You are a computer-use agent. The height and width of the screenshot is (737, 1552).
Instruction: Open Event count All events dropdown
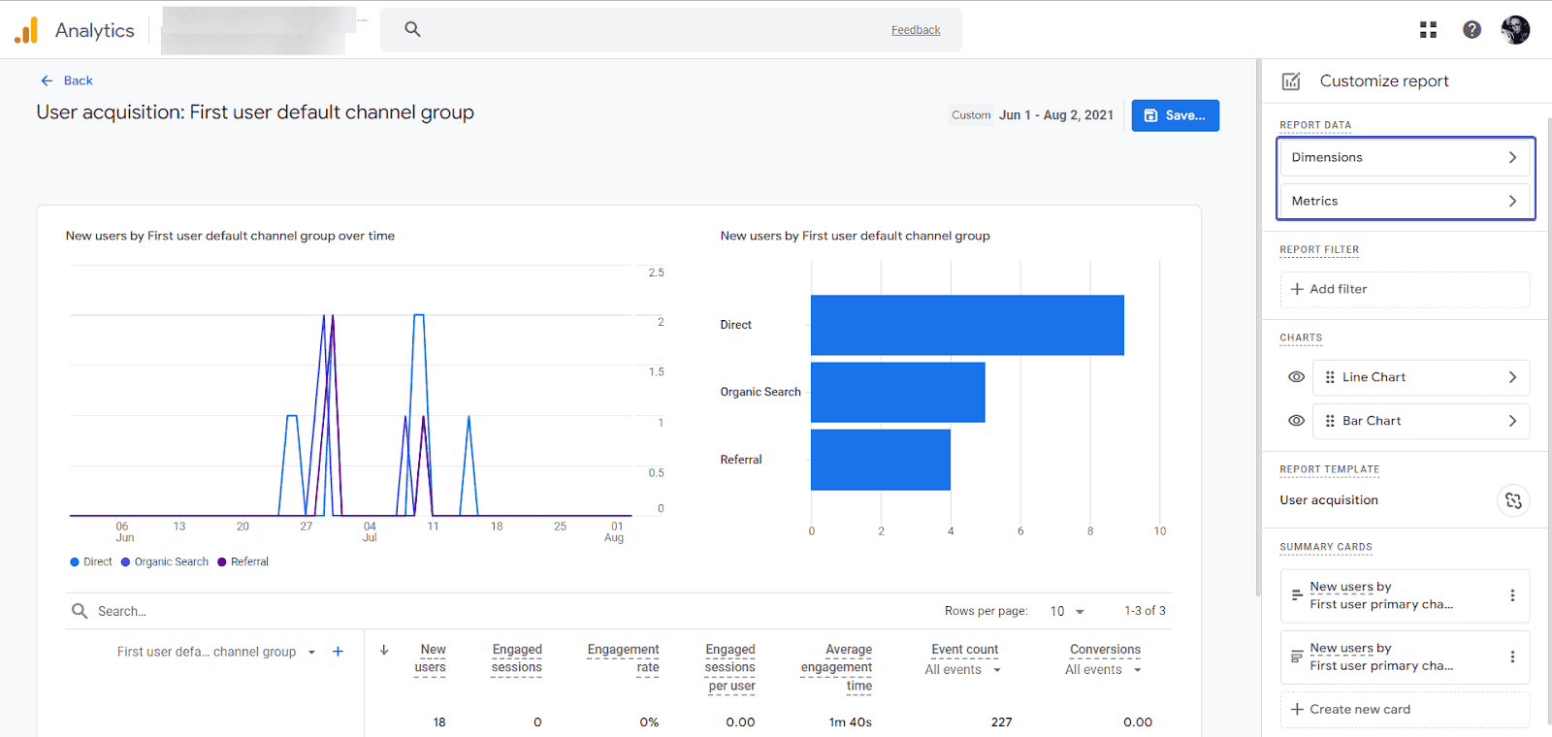(962, 670)
